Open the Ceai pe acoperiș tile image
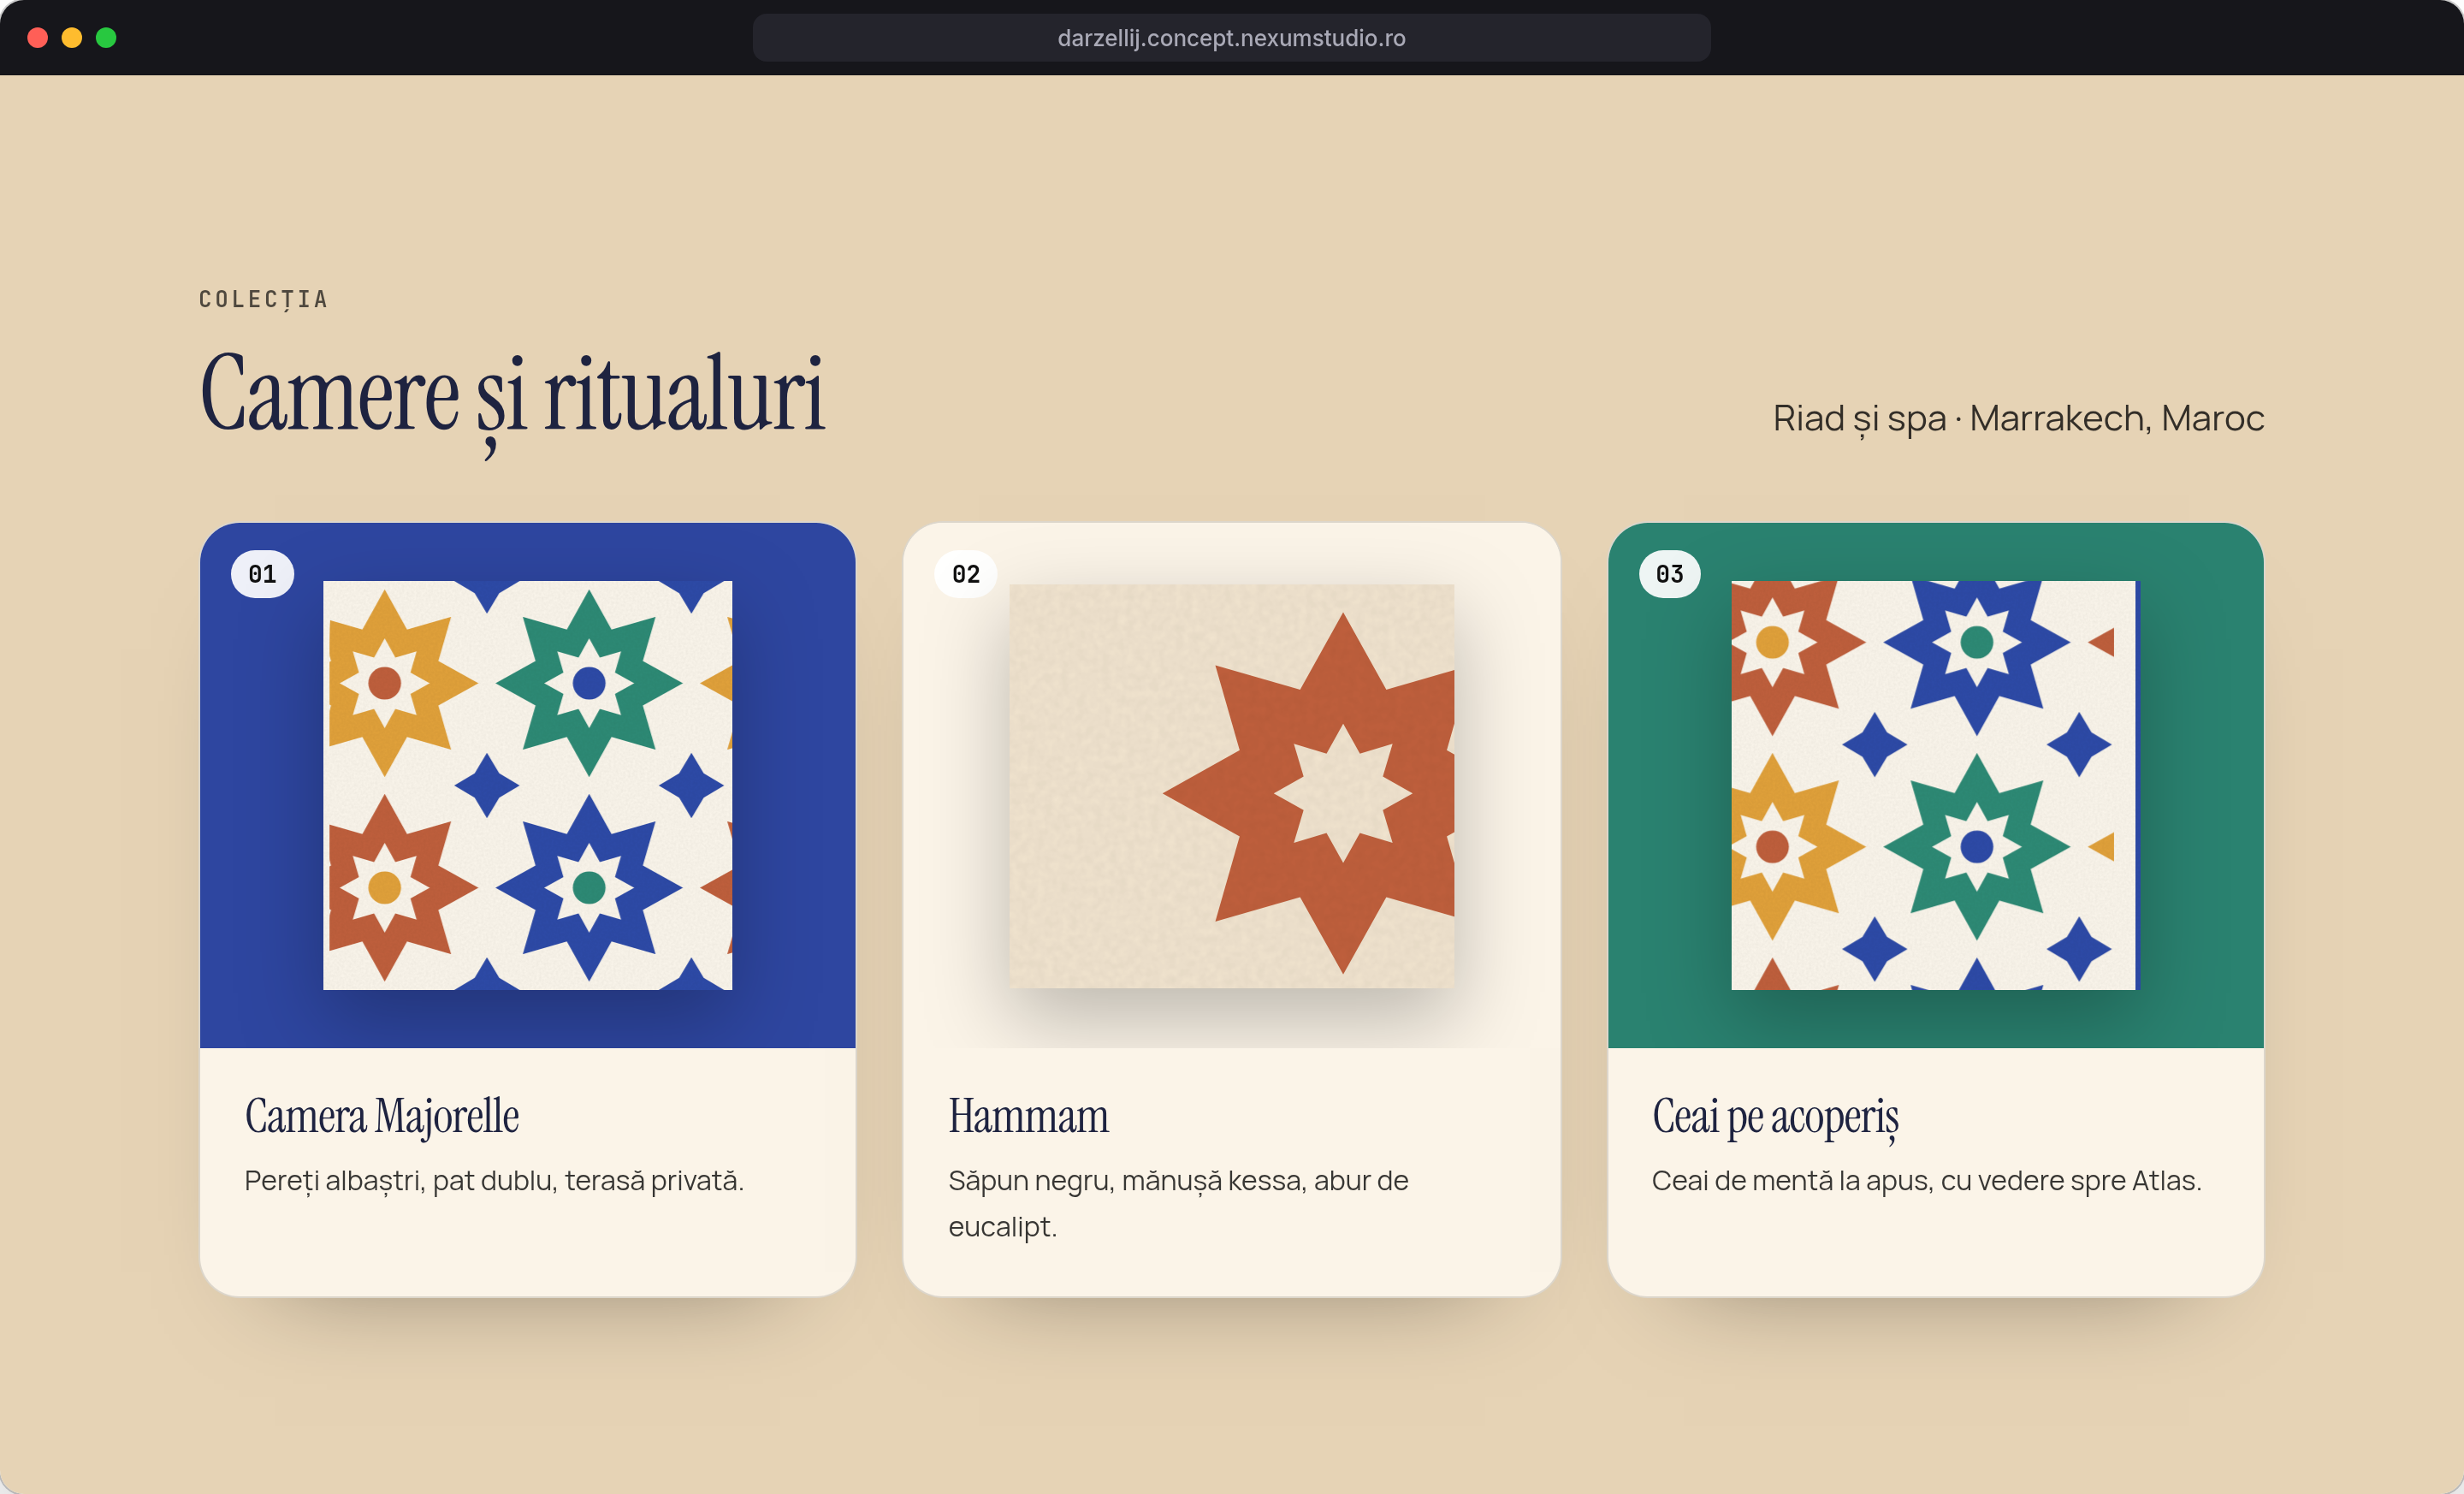The height and width of the screenshot is (1494, 2464). (x=1934, y=785)
